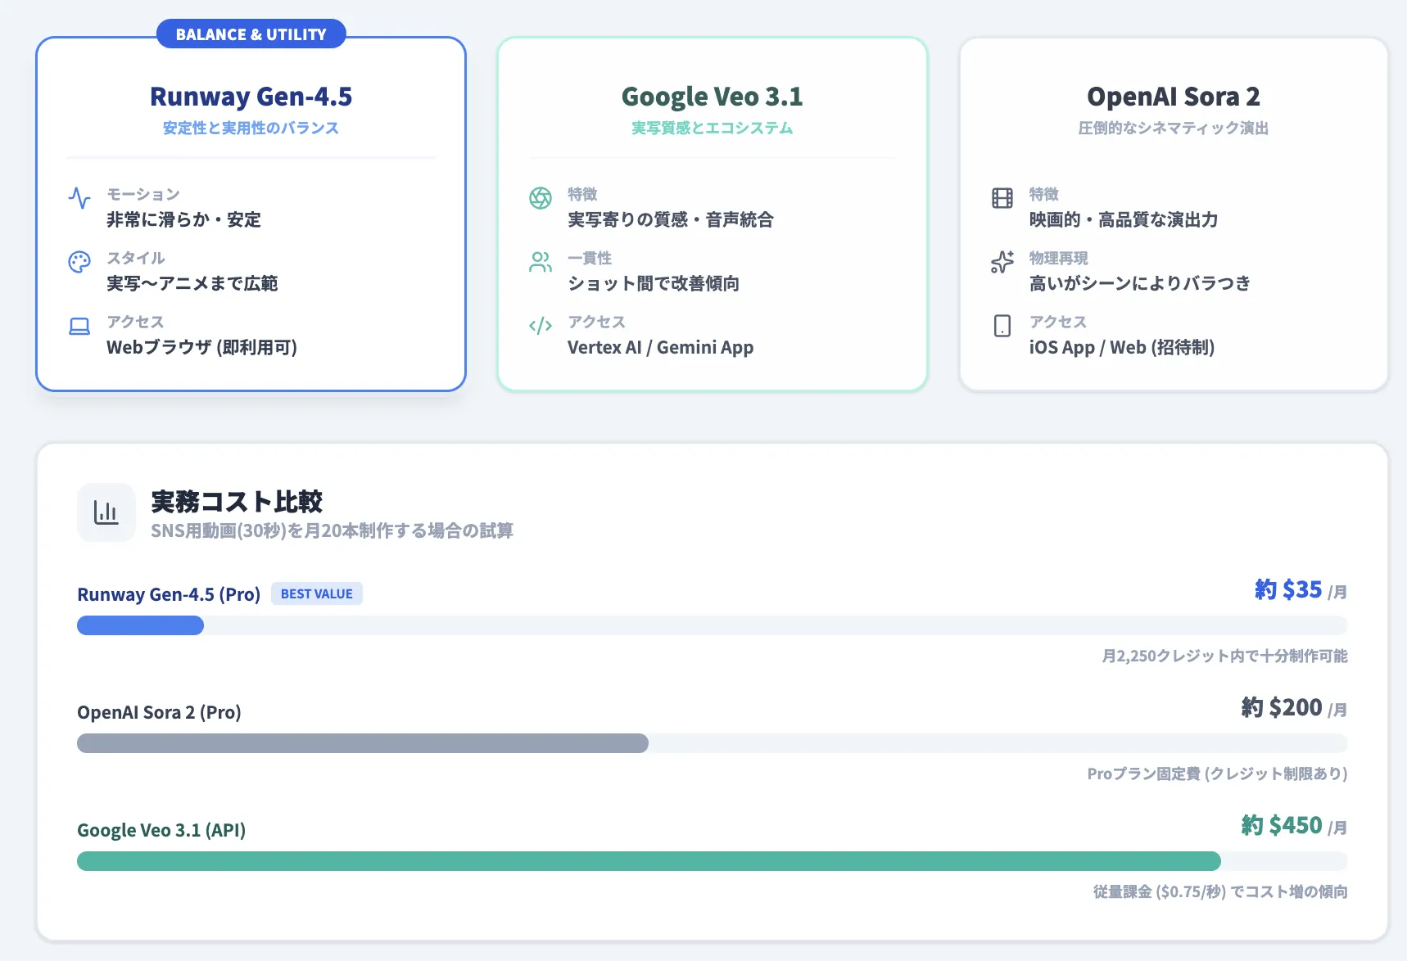Image resolution: width=1407 pixels, height=961 pixels.
Task: Click the BEST VALUE badge
Action: [x=316, y=594]
